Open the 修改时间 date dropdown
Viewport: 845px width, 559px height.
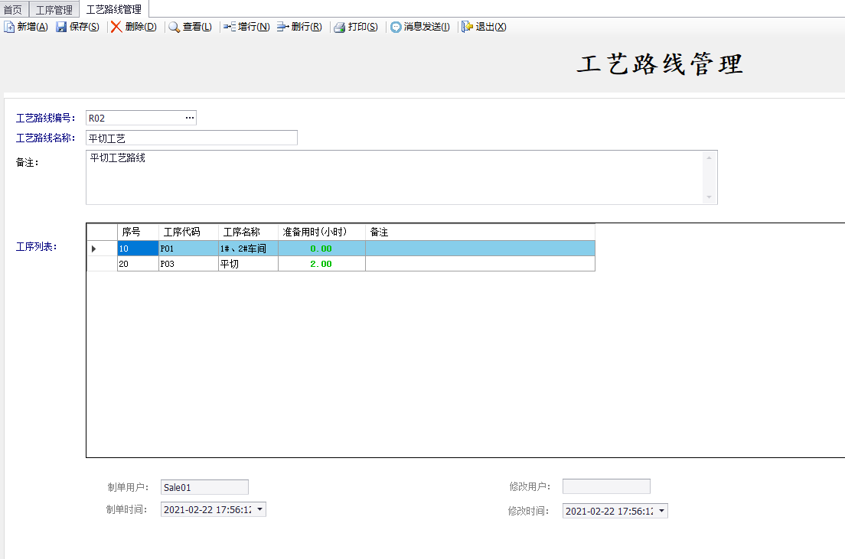[662, 511]
